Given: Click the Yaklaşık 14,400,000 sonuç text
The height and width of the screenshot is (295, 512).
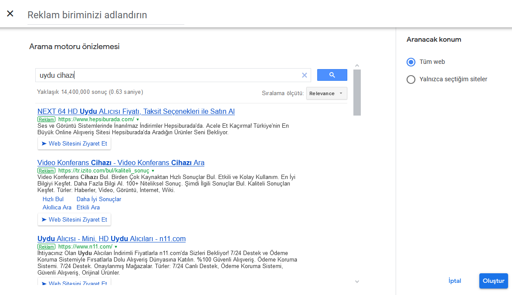Looking at the screenshot, I should 90,92.
